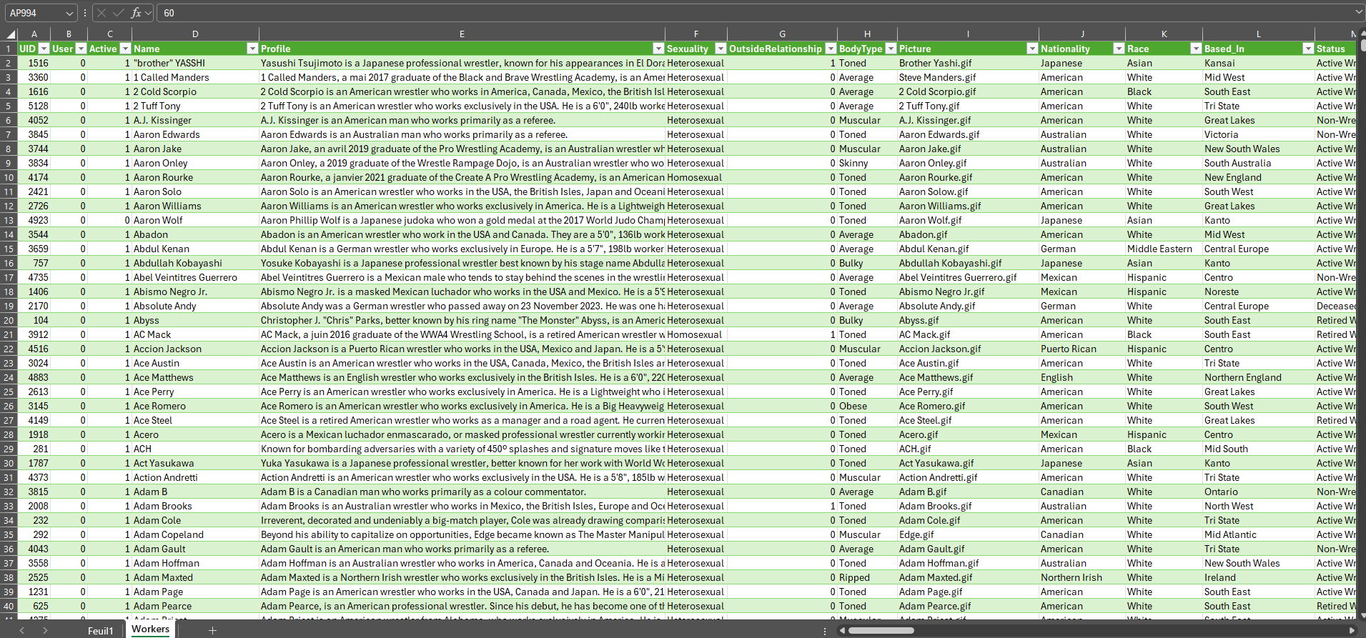Screen dimensions: 1366x638
Task: Select the Workers sheet tab
Action: tap(151, 629)
